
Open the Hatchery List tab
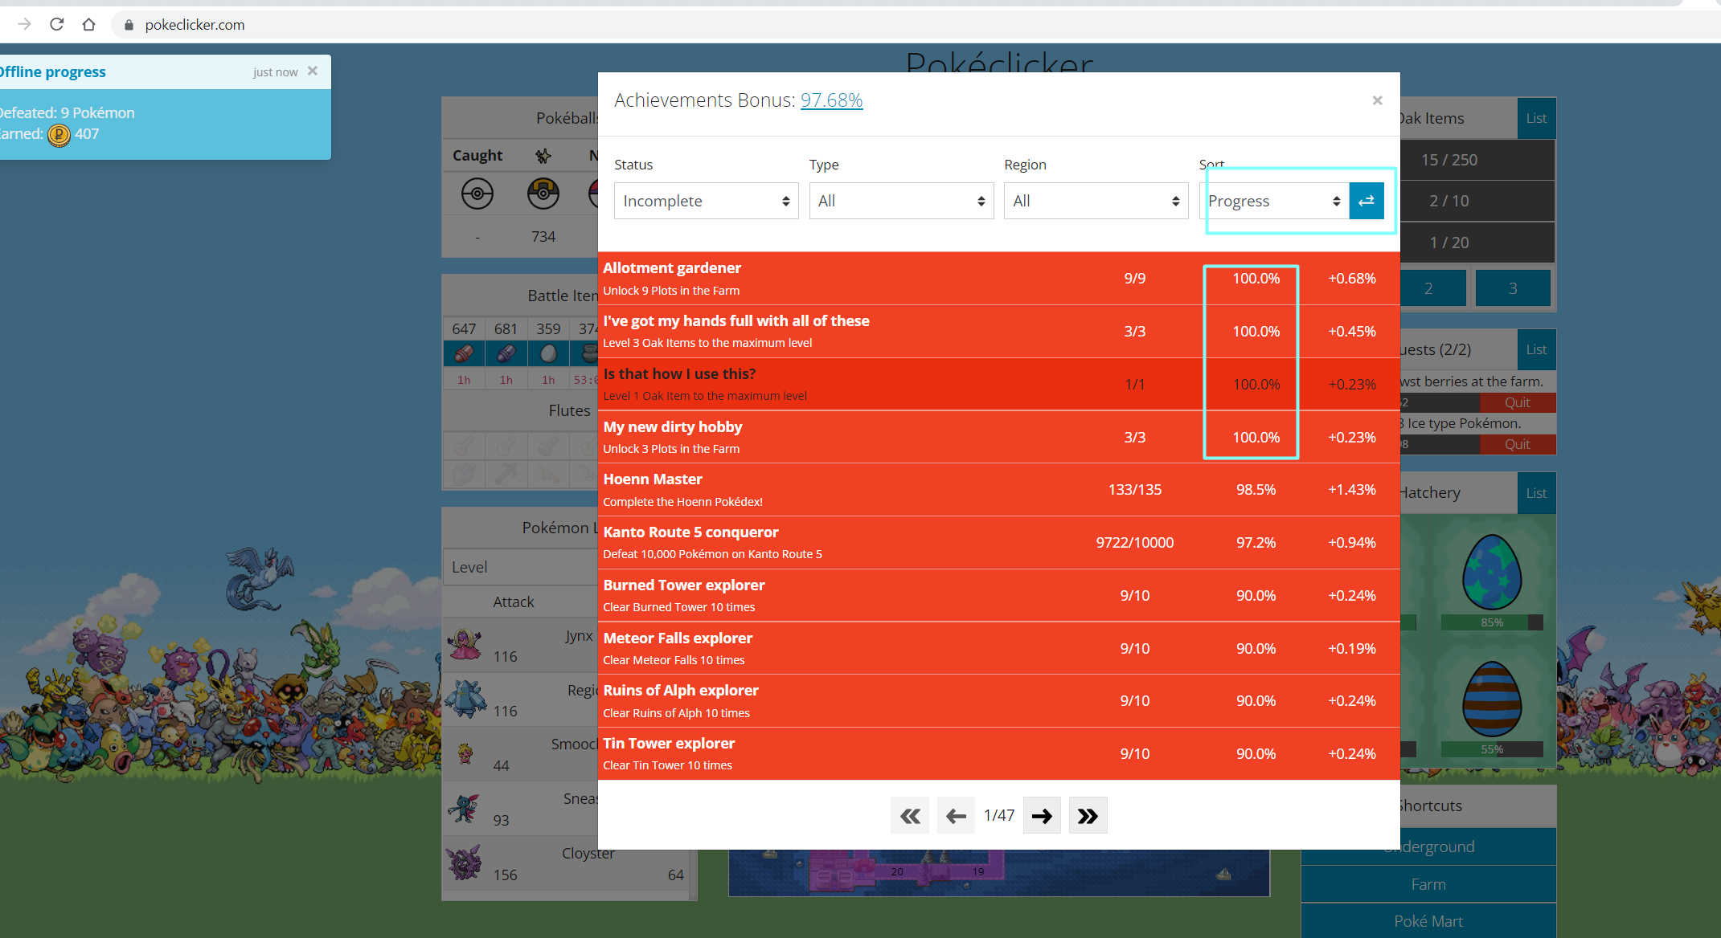point(1535,493)
